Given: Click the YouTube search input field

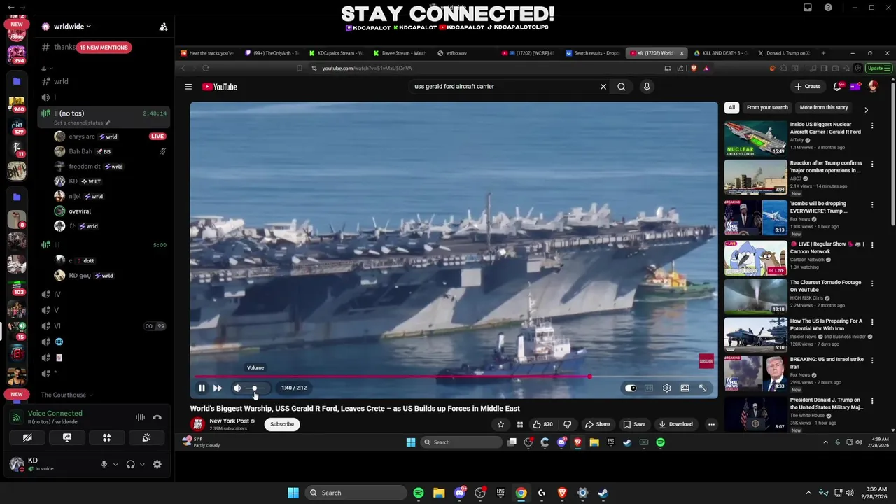Looking at the screenshot, I should click(x=504, y=87).
